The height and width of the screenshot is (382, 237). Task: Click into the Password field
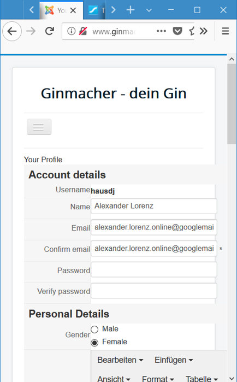tap(154, 269)
